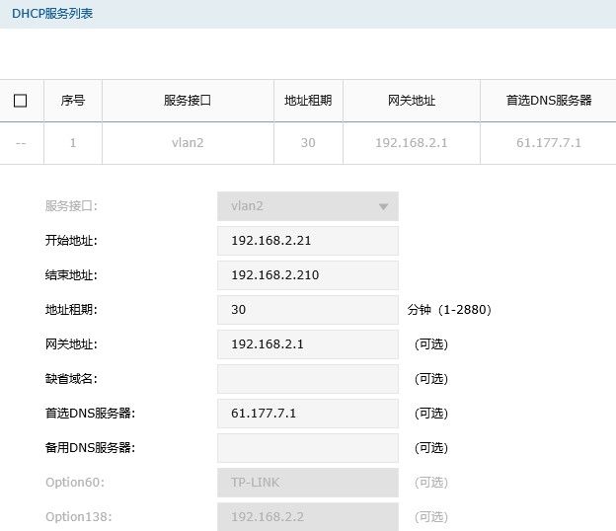Click the Option138 label
Screen dimensions: 616x531
pos(79,517)
